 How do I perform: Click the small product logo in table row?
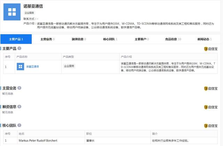tap(20, 67)
